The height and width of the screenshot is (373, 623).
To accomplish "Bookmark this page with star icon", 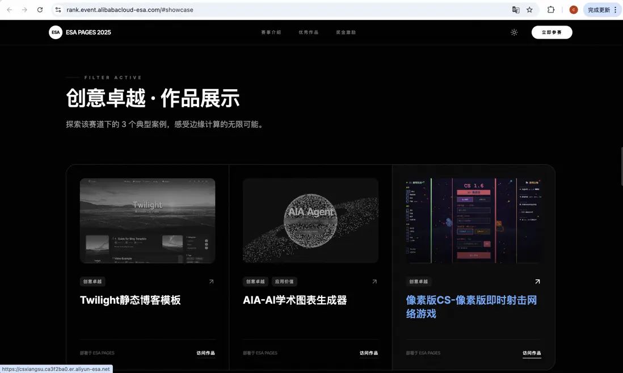I will click(529, 10).
